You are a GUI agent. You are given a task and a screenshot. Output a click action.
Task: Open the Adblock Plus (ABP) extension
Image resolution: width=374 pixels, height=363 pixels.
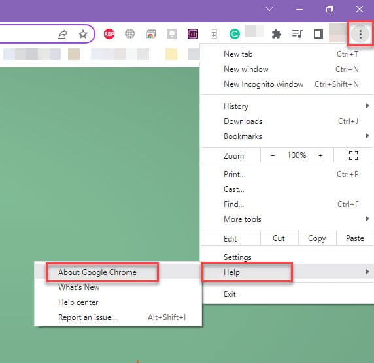pos(109,34)
